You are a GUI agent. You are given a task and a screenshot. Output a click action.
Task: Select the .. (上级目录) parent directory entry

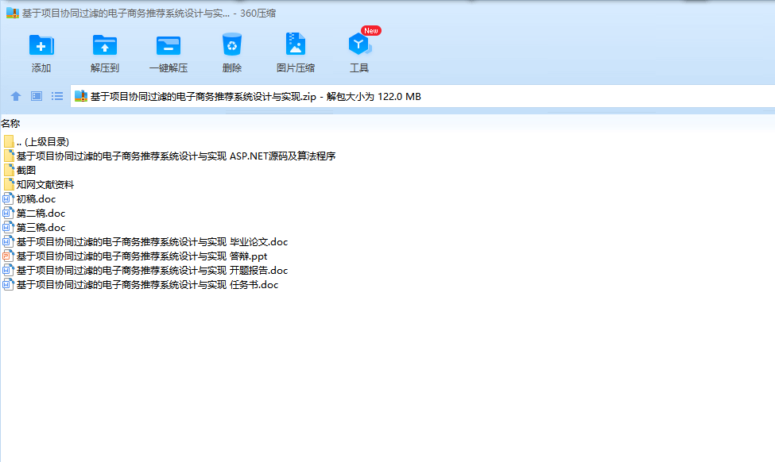click(42, 141)
